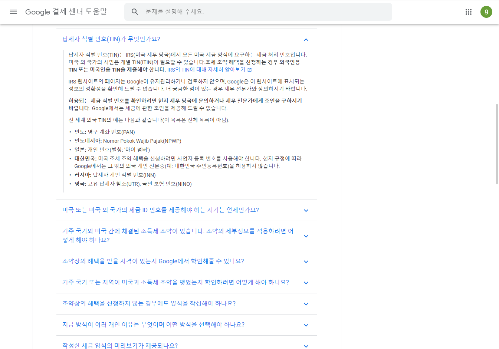Expand chevron for 혜택을 신청하지 않는 경우
The image size is (499, 349).
306,304
